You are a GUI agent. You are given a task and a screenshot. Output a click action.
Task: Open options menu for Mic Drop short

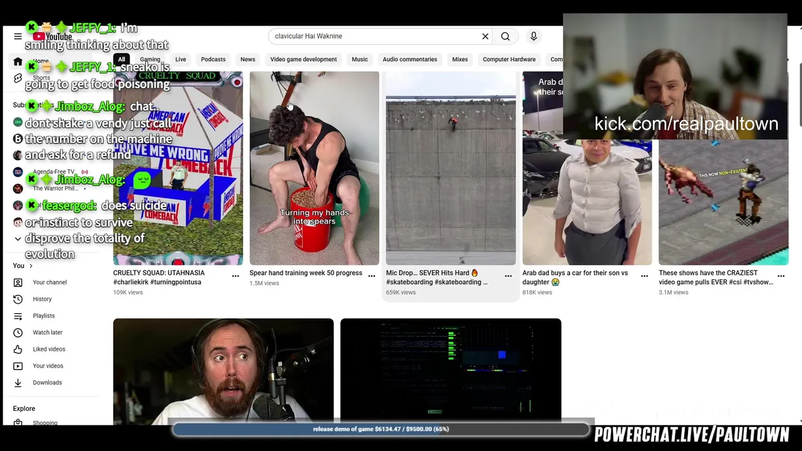pos(508,276)
